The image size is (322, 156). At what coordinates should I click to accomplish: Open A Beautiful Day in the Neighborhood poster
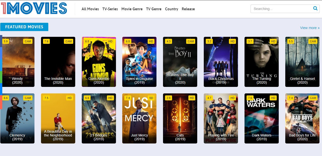[58, 118]
